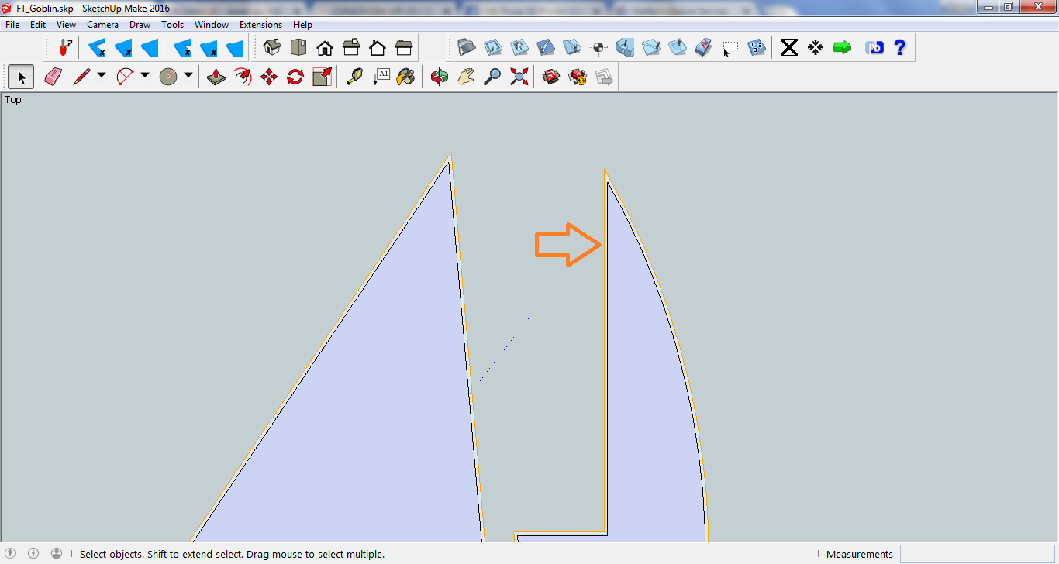The width and height of the screenshot is (1059, 564).
Task: Expand the Arc tool dropdown arrow
Action: 145,76
